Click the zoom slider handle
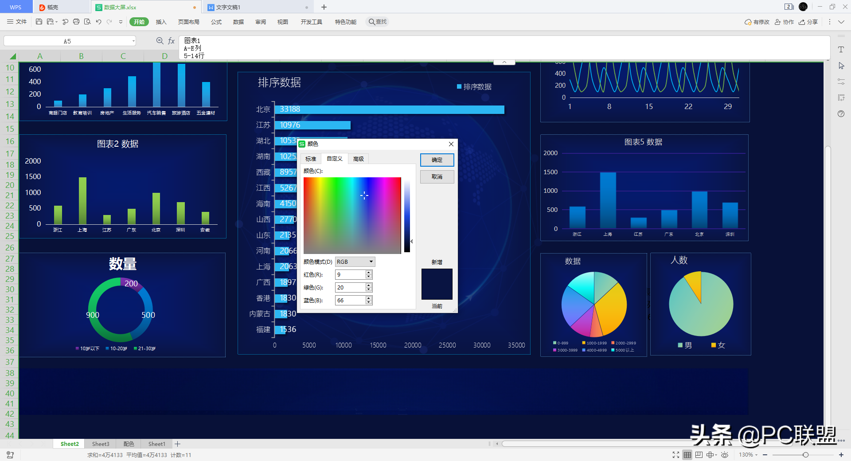This screenshot has width=851, height=461. point(806,455)
